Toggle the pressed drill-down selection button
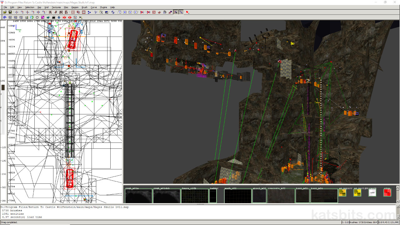Image resolution: width=400 pixels, height=225 pixels. pyautogui.click(x=181, y=12)
